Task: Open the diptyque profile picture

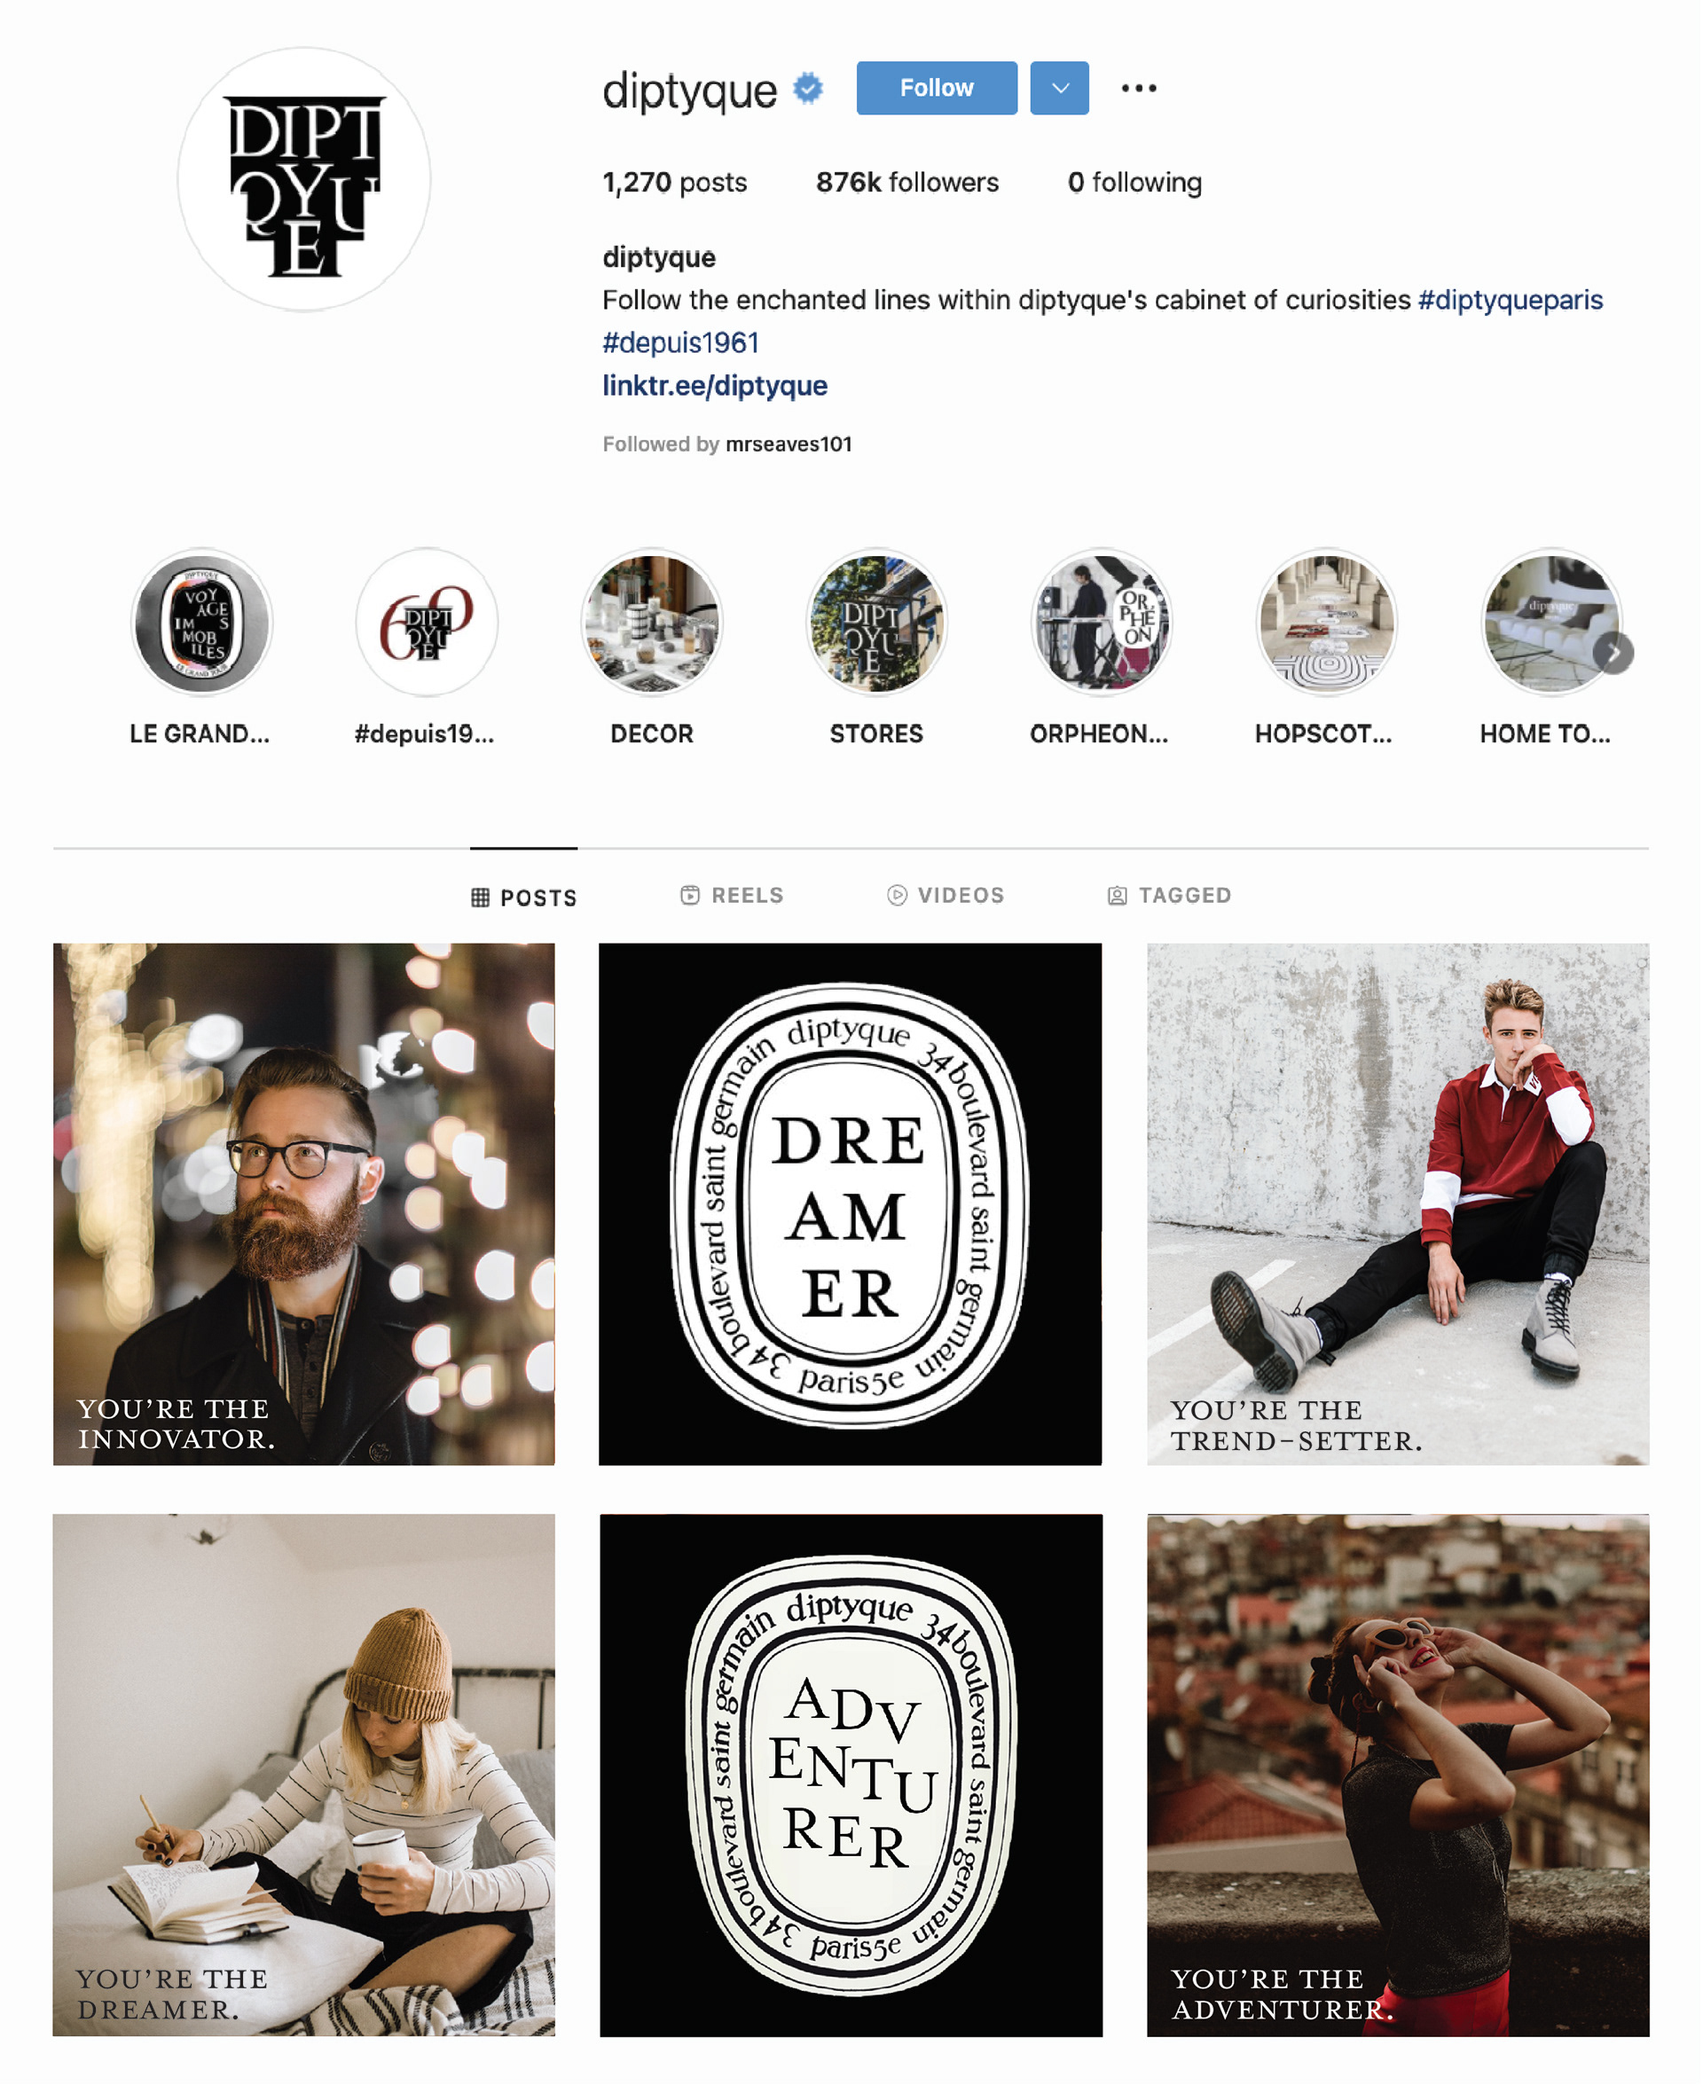Action: click(x=304, y=179)
